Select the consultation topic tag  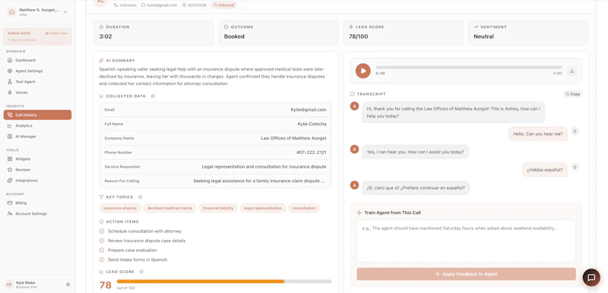pos(304,208)
